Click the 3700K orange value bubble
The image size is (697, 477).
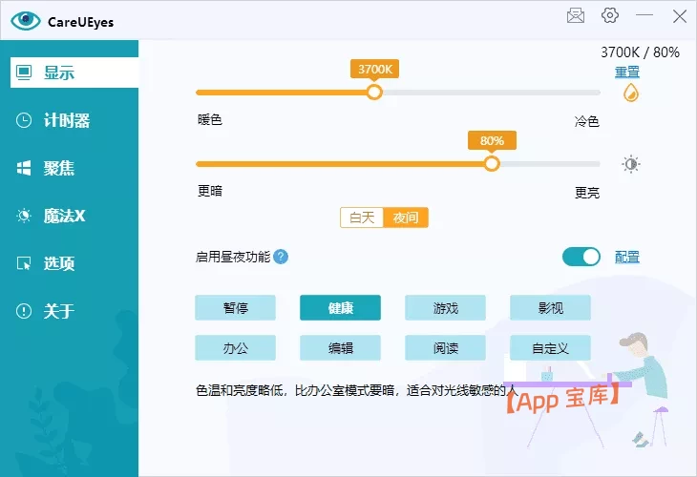(374, 70)
